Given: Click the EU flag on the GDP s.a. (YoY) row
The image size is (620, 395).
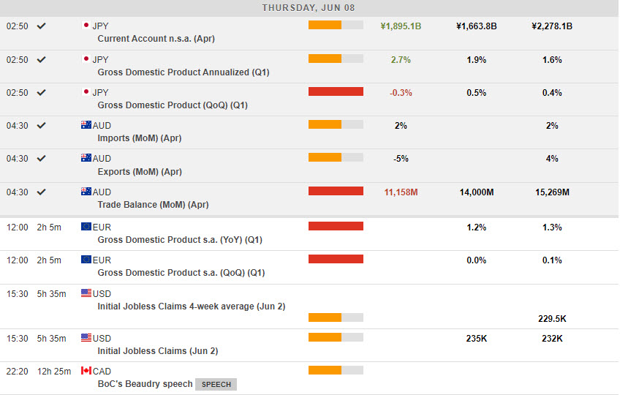Looking at the screenshot, I should (x=86, y=227).
